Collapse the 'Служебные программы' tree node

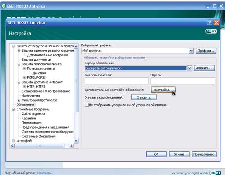point(13,109)
